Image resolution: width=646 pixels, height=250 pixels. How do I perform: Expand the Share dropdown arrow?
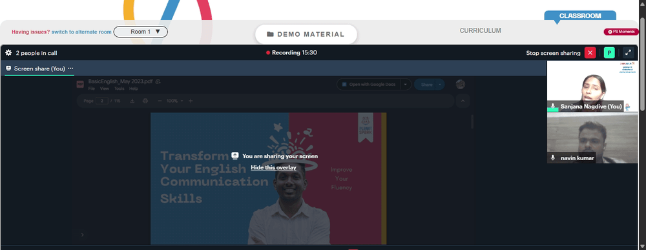click(441, 85)
